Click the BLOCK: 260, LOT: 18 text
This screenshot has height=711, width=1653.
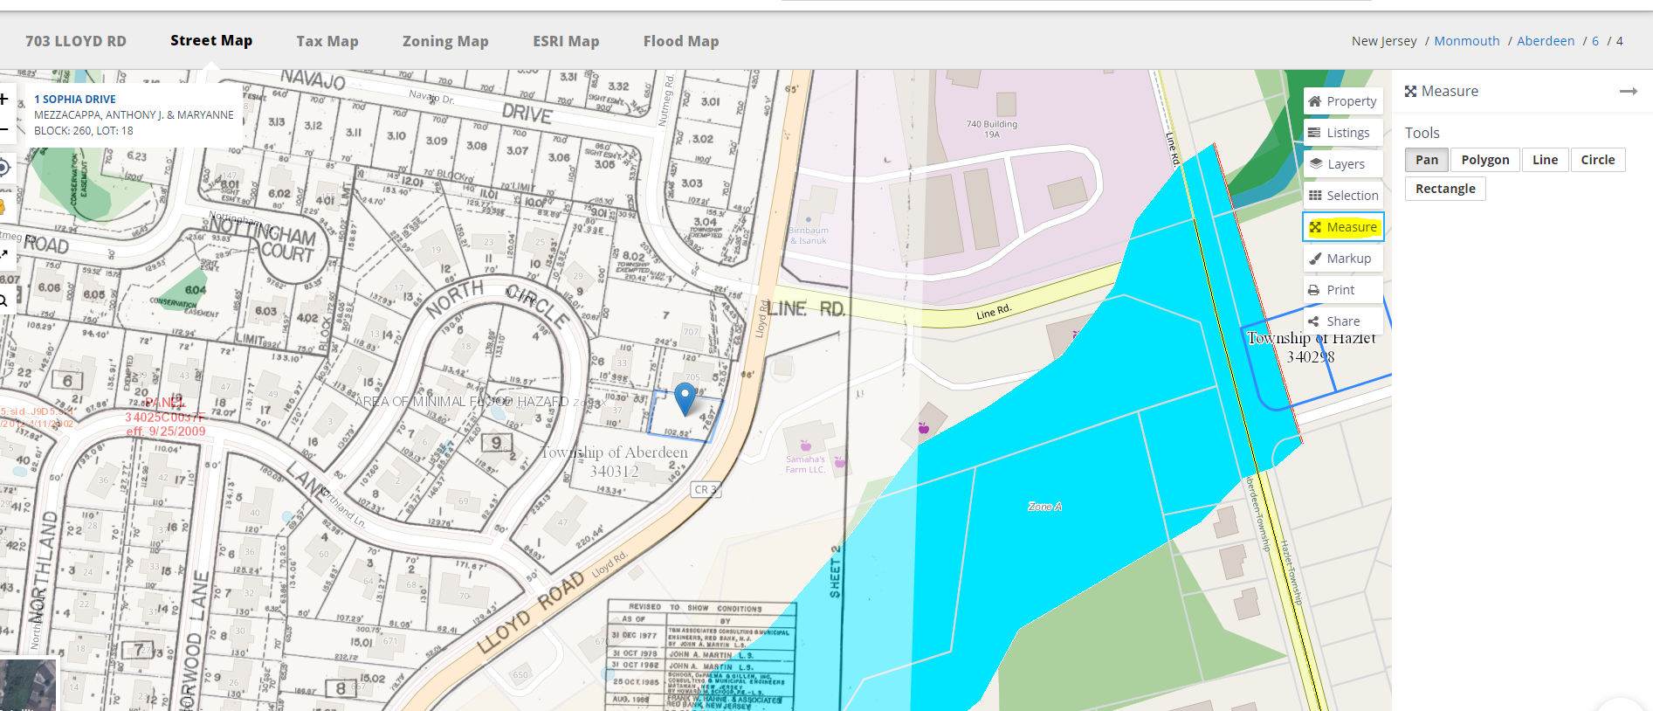84,131
